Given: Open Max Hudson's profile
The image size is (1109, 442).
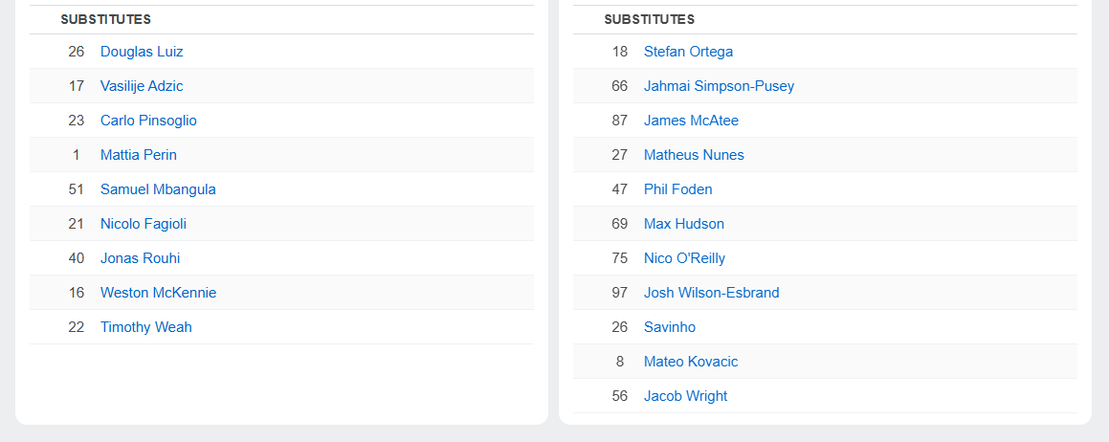Looking at the screenshot, I should 684,224.
